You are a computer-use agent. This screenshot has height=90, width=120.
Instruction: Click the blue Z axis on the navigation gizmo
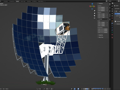click(x=92, y=4)
